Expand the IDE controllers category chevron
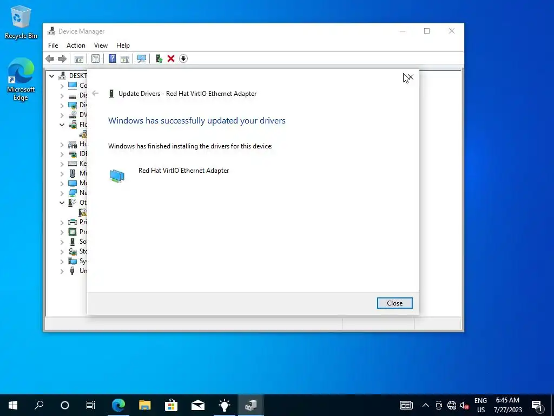554x416 pixels. point(62,154)
